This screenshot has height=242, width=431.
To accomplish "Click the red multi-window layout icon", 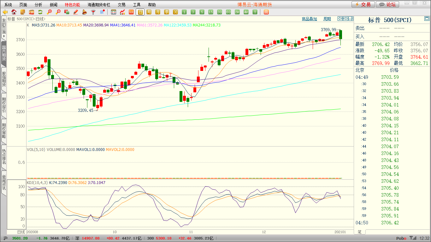I will (266, 12).
